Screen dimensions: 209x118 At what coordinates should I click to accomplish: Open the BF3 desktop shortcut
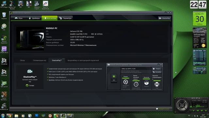pyautogui.click(x=21, y=4)
